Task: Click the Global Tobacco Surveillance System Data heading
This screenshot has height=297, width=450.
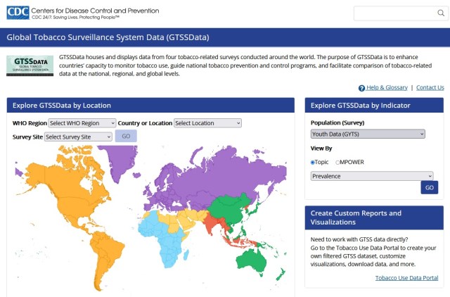Action: point(108,37)
